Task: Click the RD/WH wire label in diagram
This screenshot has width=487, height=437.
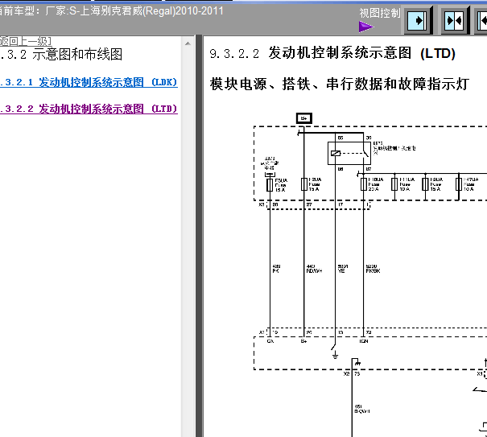Action: click(314, 271)
